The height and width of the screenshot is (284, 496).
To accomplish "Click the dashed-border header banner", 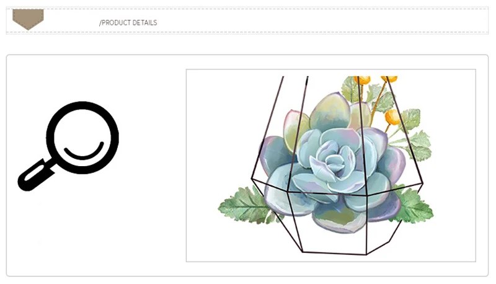I will tap(247, 20).
